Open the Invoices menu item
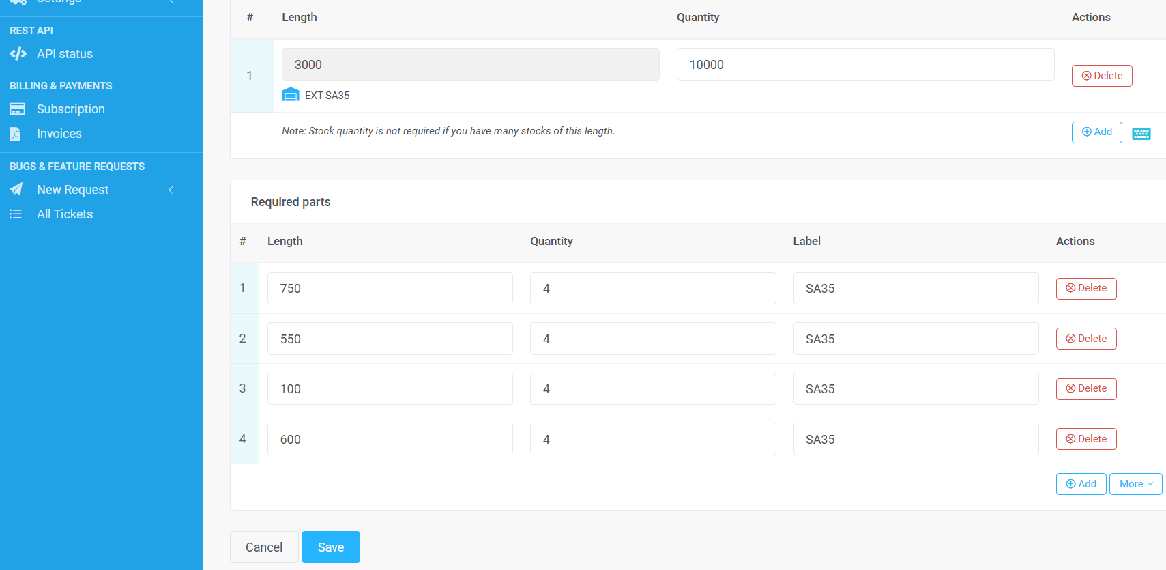1166x570 pixels. click(x=59, y=134)
